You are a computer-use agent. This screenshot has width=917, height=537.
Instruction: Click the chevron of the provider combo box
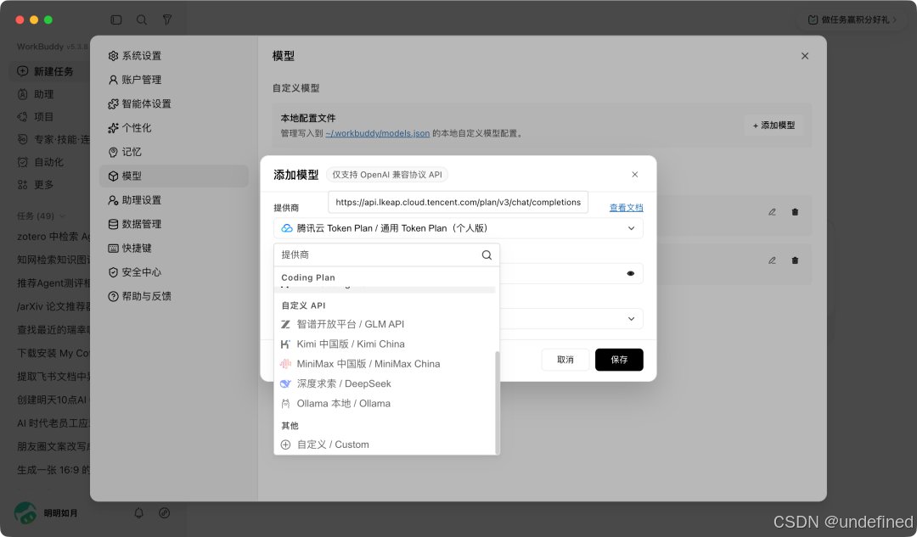click(631, 228)
